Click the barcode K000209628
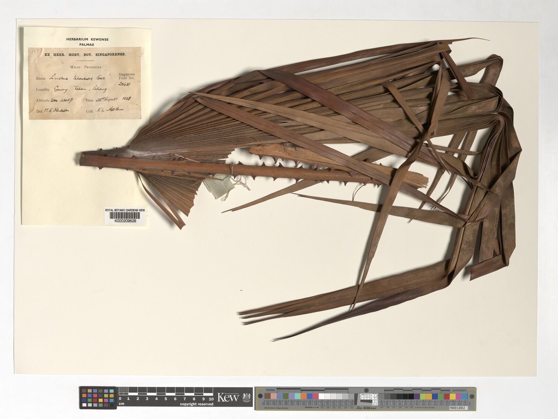The width and height of the screenshot is (558, 419). (125, 216)
